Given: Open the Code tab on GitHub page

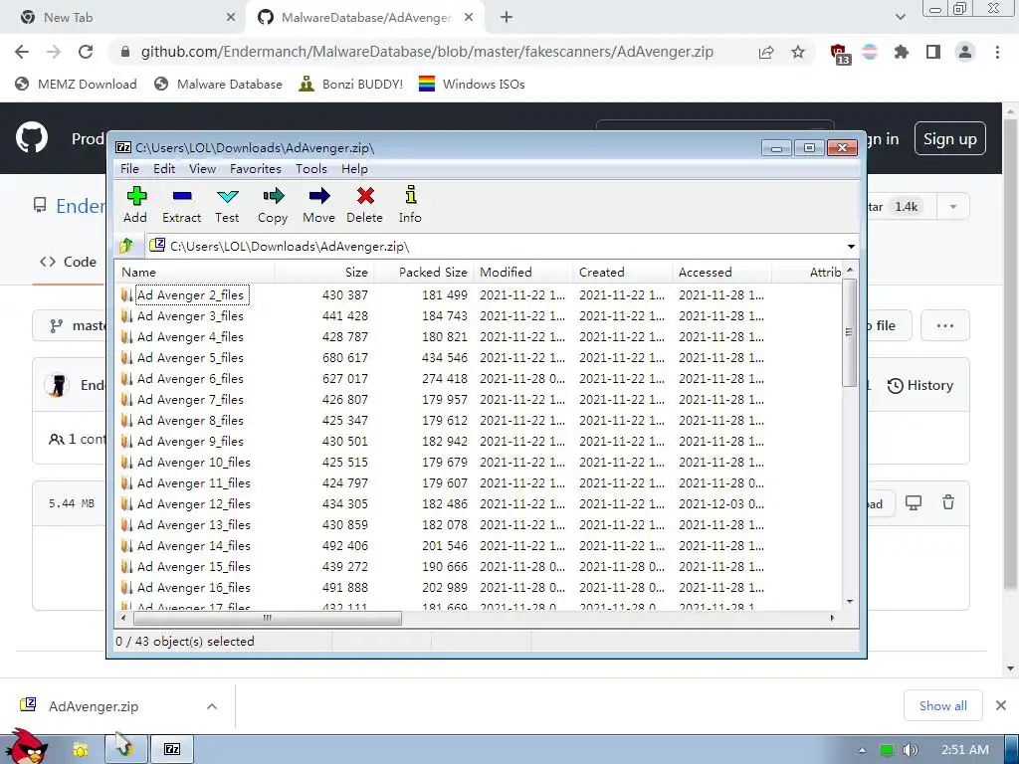Looking at the screenshot, I should (69, 262).
